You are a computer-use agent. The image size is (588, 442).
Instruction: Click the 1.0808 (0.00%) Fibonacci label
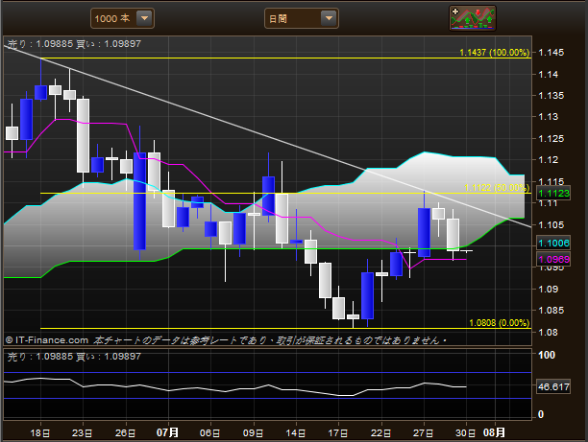click(499, 322)
